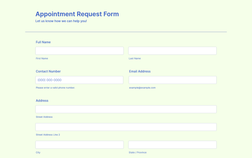Click the 'Last Name' sublabel text
Image resolution: width=252 pixels, height=158 pixels.
135,58
